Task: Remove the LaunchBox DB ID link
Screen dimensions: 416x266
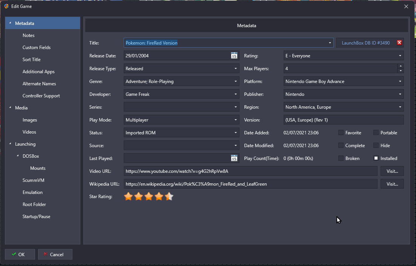Action: click(x=399, y=43)
